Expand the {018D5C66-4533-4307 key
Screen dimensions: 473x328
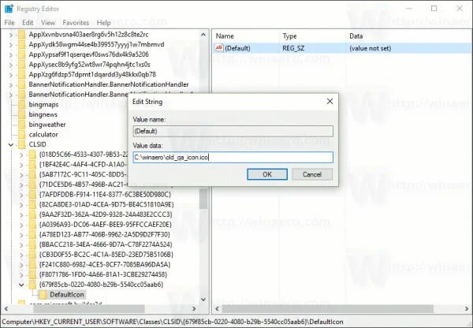(21, 155)
